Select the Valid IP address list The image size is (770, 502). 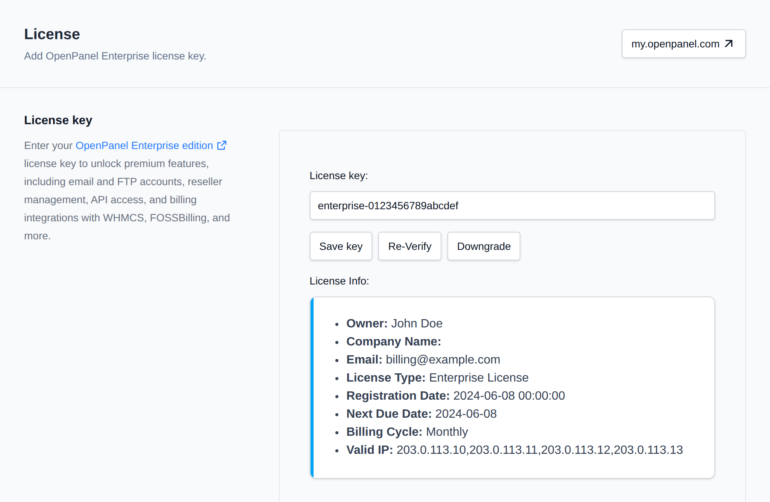pyautogui.click(x=540, y=450)
